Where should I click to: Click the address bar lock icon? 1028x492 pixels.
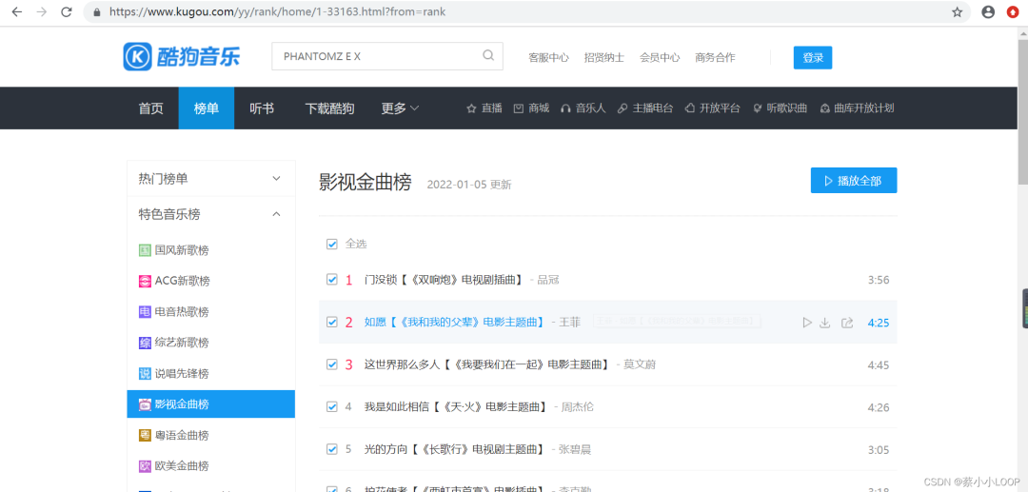click(98, 11)
